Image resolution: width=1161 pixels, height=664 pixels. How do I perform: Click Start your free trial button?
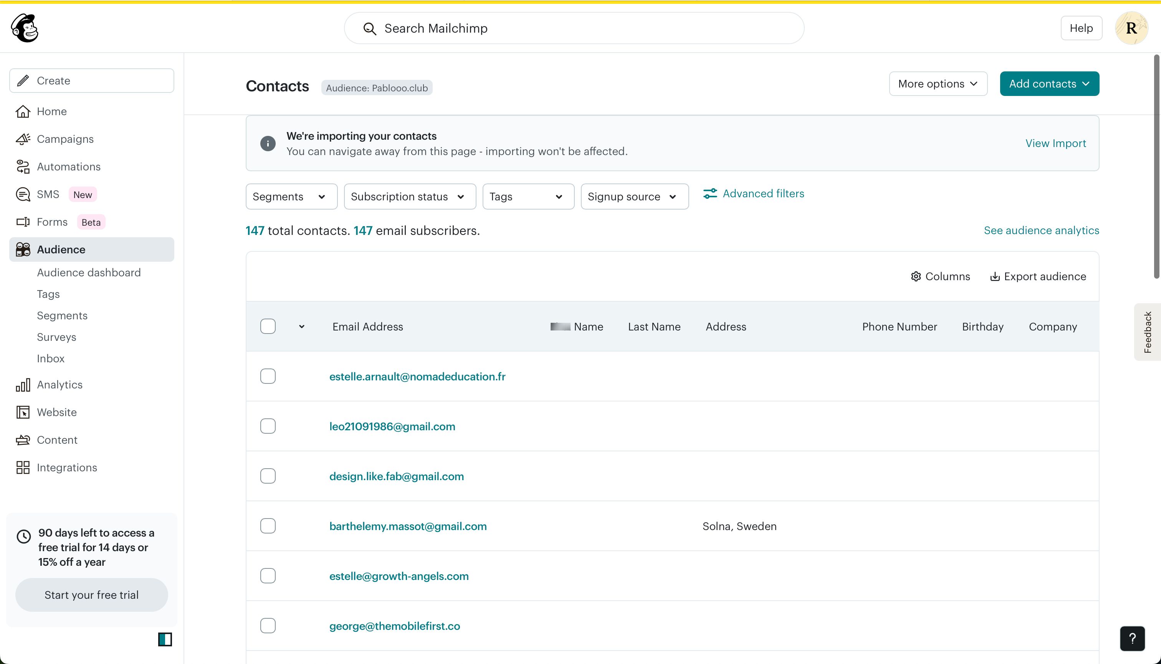(92, 595)
